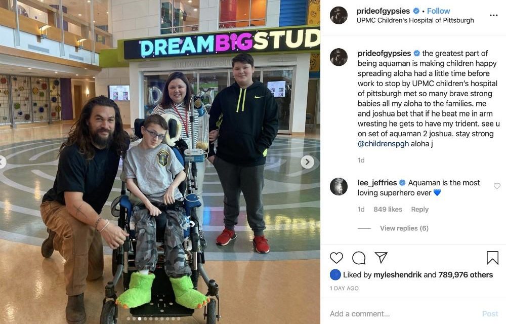Open the prideofgypsies profile picture in the header
Viewport: 506px width, 324px height.
(x=339, y=15)
